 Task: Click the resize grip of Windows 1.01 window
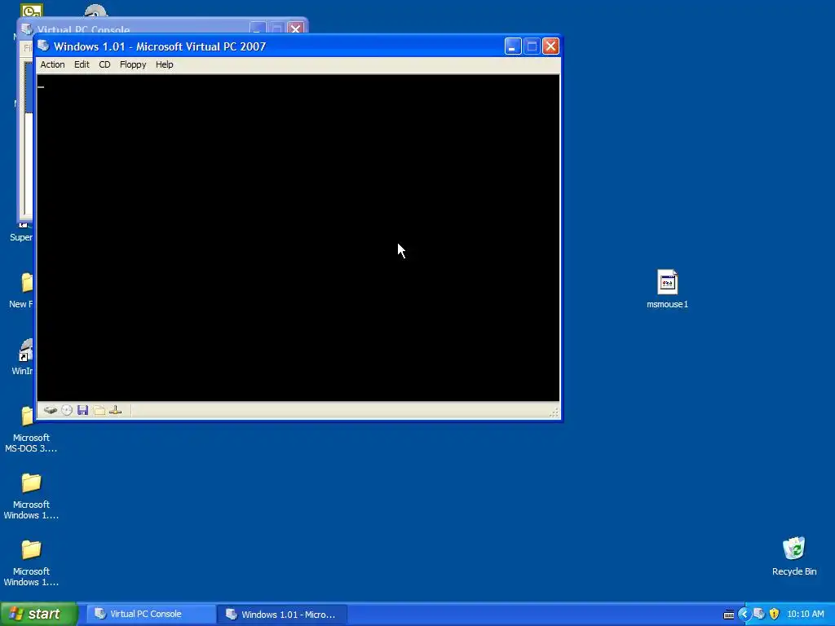[x=554, y=412]
